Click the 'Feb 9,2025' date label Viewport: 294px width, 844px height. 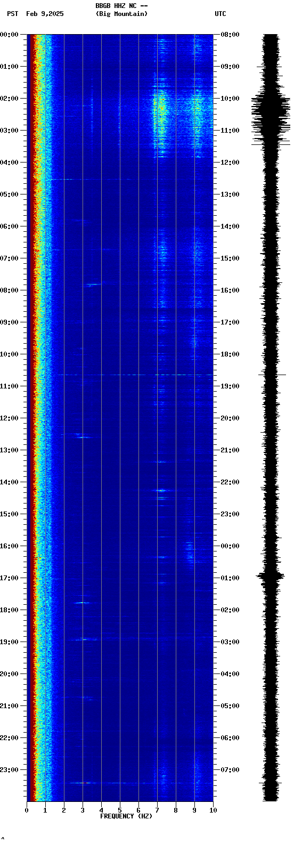[x=45, y=14]
